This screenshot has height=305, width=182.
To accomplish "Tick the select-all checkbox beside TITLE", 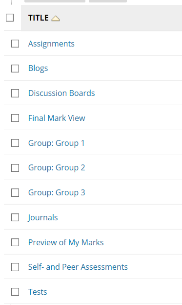I will point(10,18).
